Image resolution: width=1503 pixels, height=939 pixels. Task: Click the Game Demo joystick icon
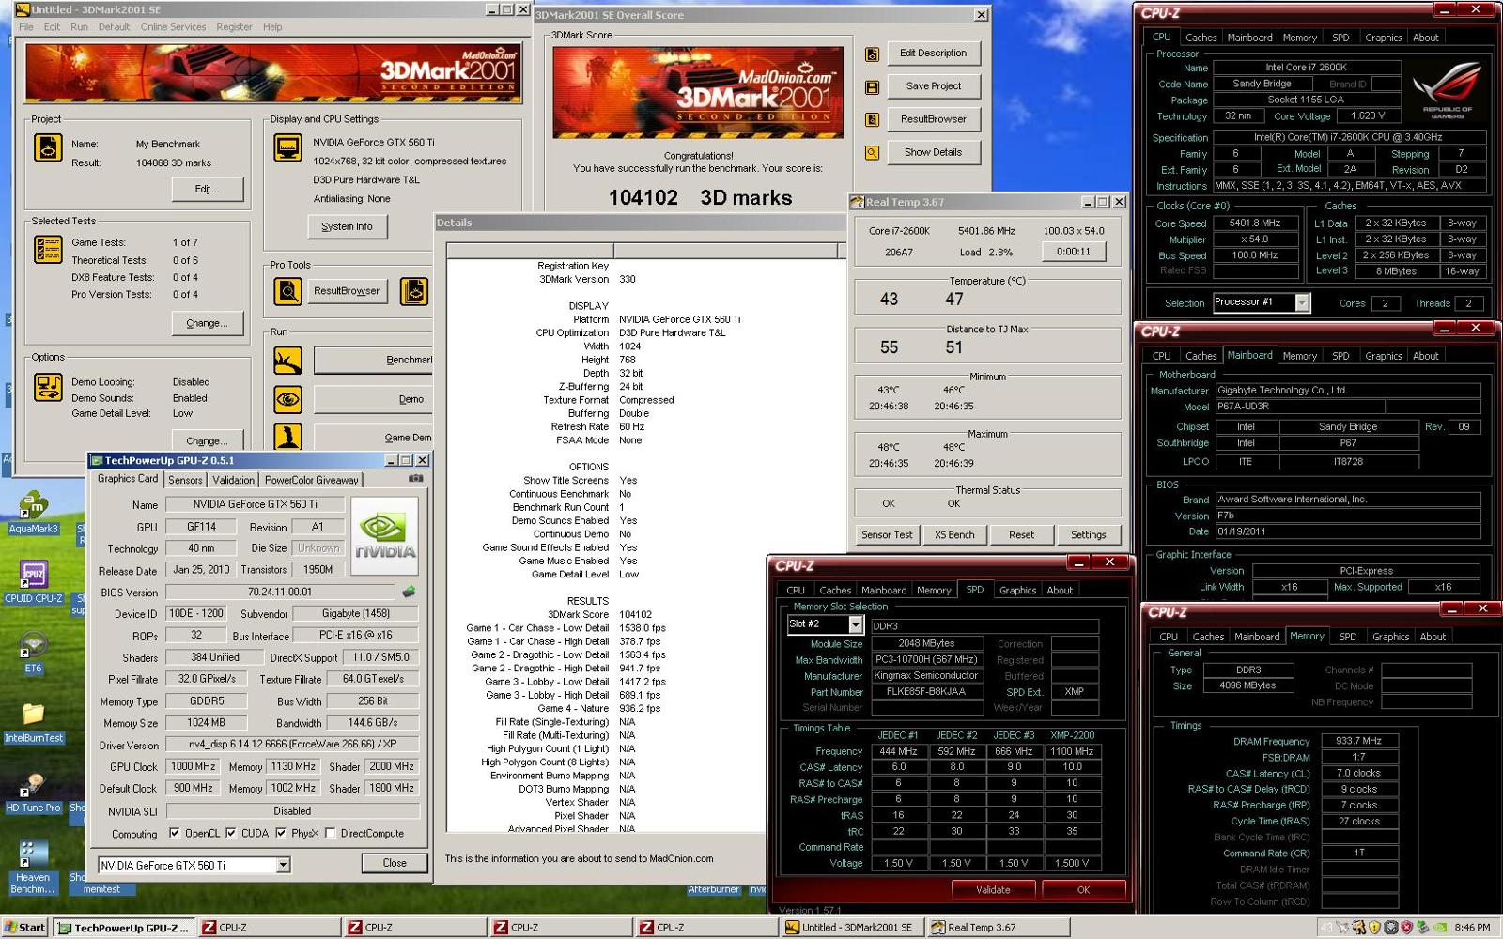(x=287, y=437)
